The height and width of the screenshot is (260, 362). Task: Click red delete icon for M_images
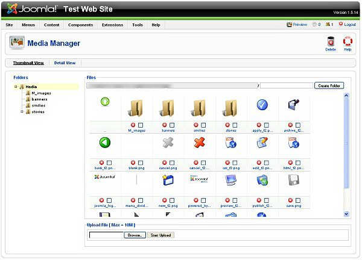point(133,125)
